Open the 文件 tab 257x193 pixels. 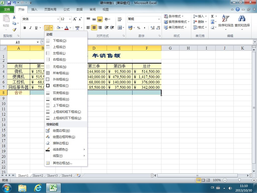coord(7,9)
